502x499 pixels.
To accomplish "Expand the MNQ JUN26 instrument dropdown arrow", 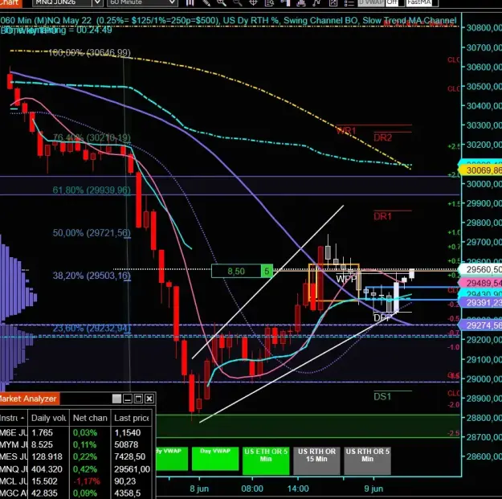I will 97,2.
